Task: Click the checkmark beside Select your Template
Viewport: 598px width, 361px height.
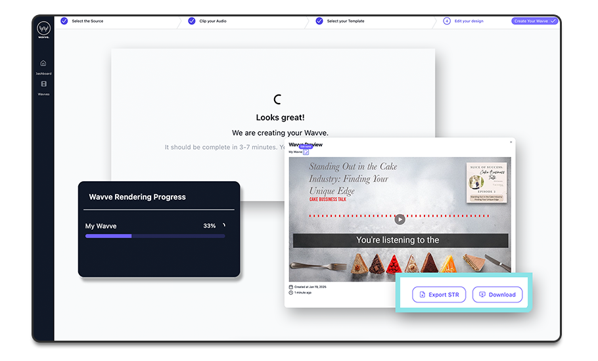Action: point(319,21)
